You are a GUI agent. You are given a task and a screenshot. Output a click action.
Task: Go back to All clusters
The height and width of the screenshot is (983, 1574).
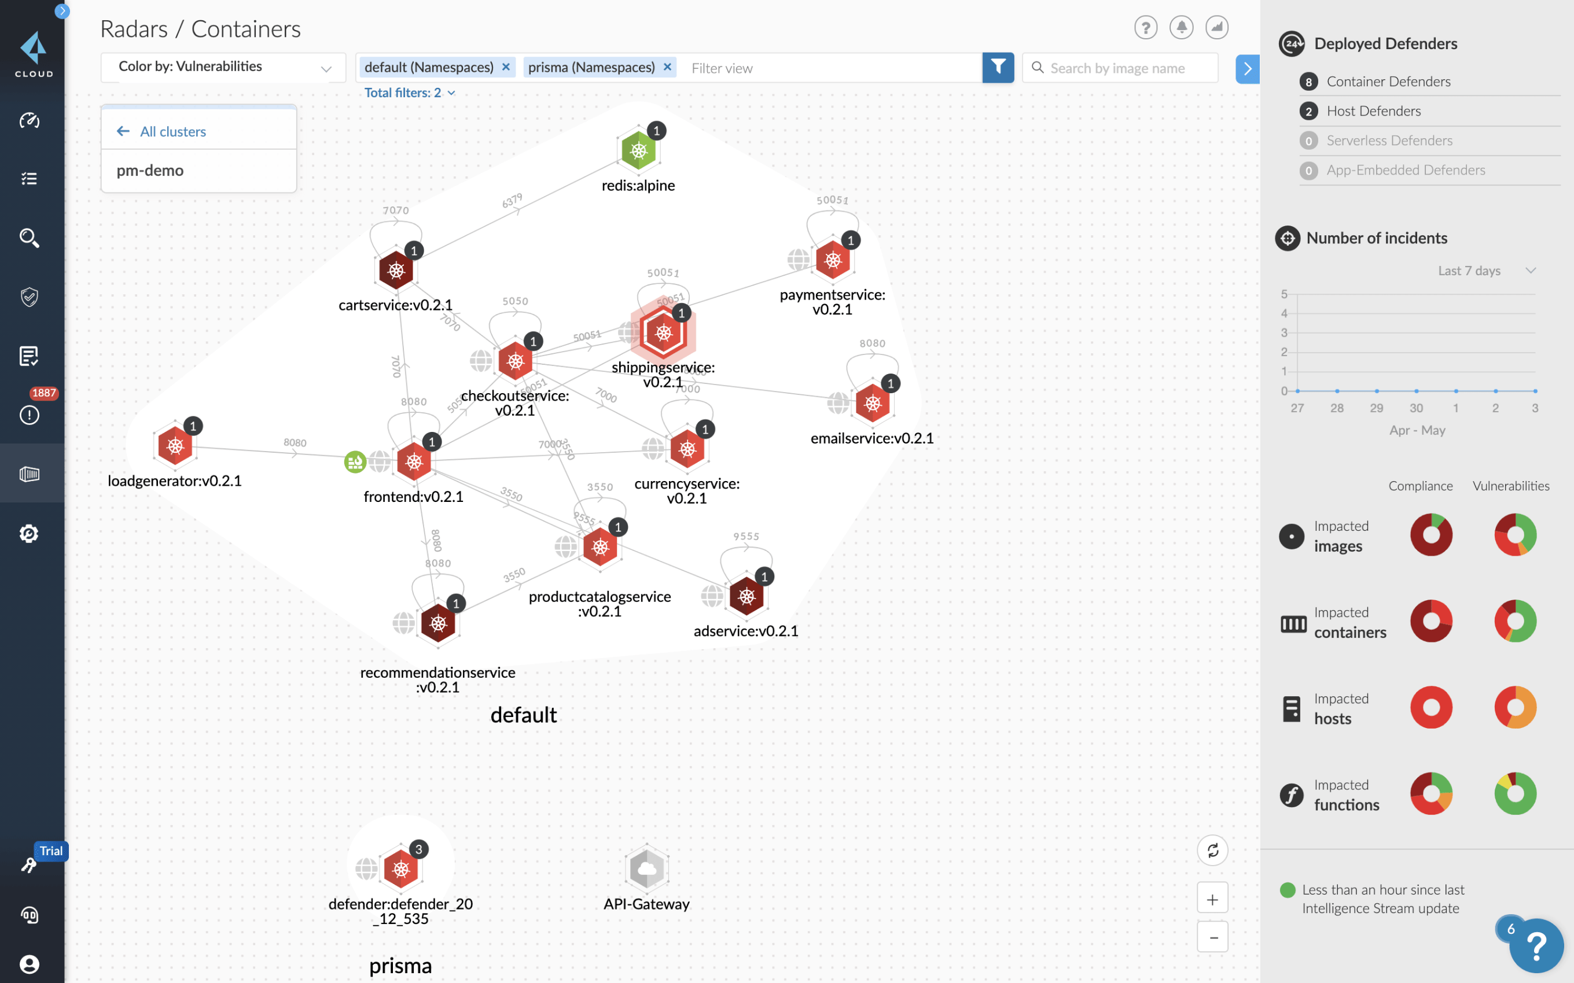pyautogui.click(x=161, y=131)
